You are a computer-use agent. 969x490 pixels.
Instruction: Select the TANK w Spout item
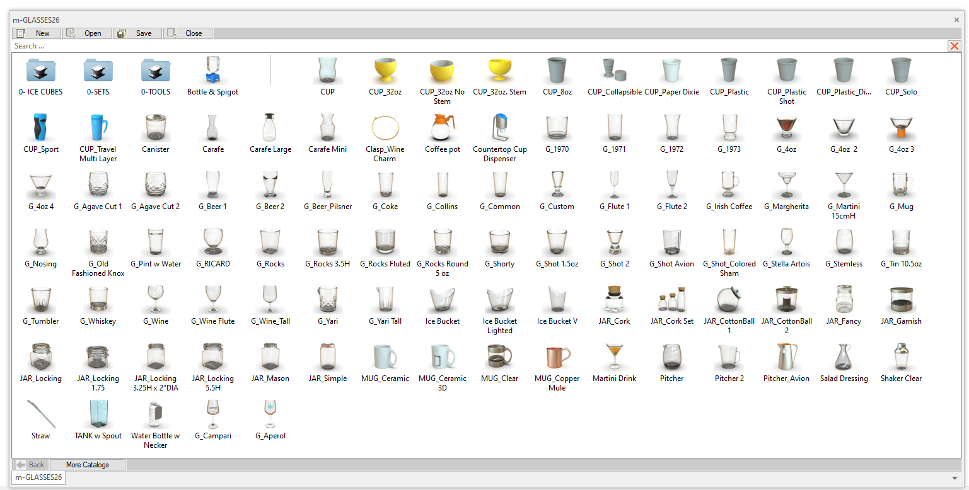tap(98, 415)
